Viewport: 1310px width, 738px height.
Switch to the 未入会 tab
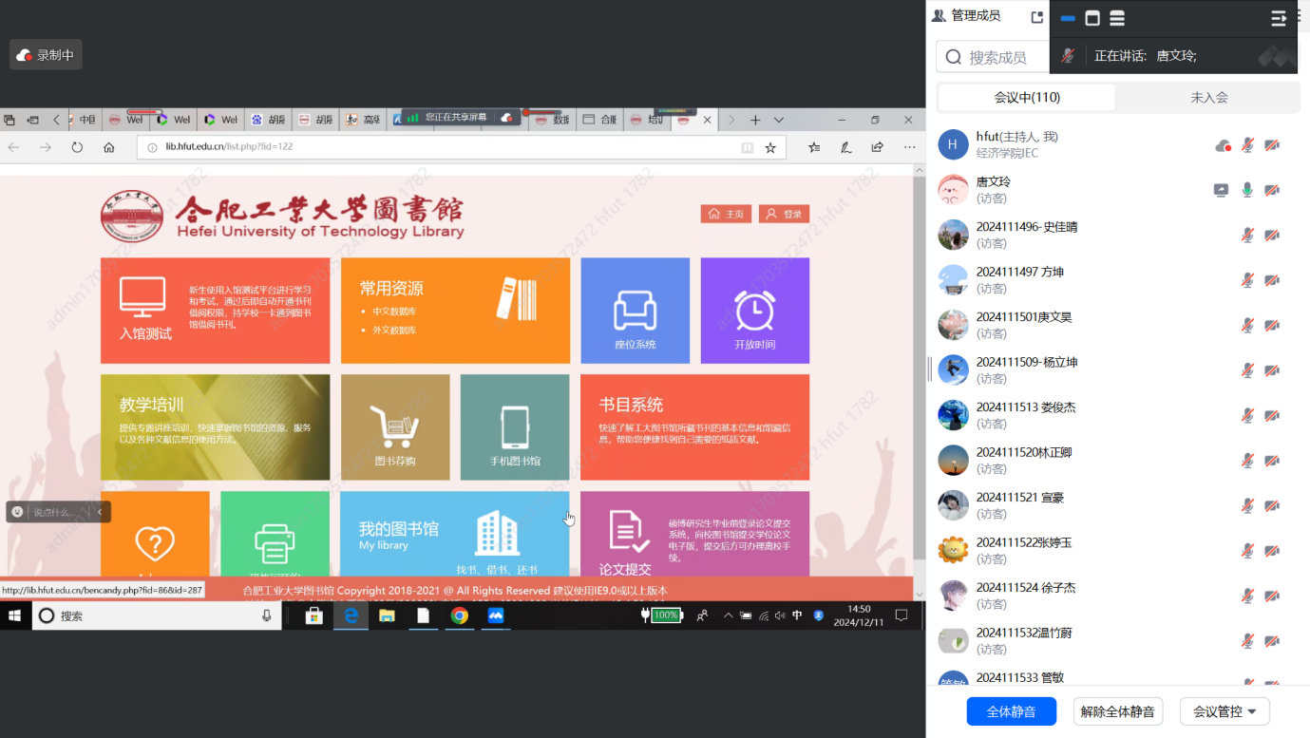coord(1208,97)
